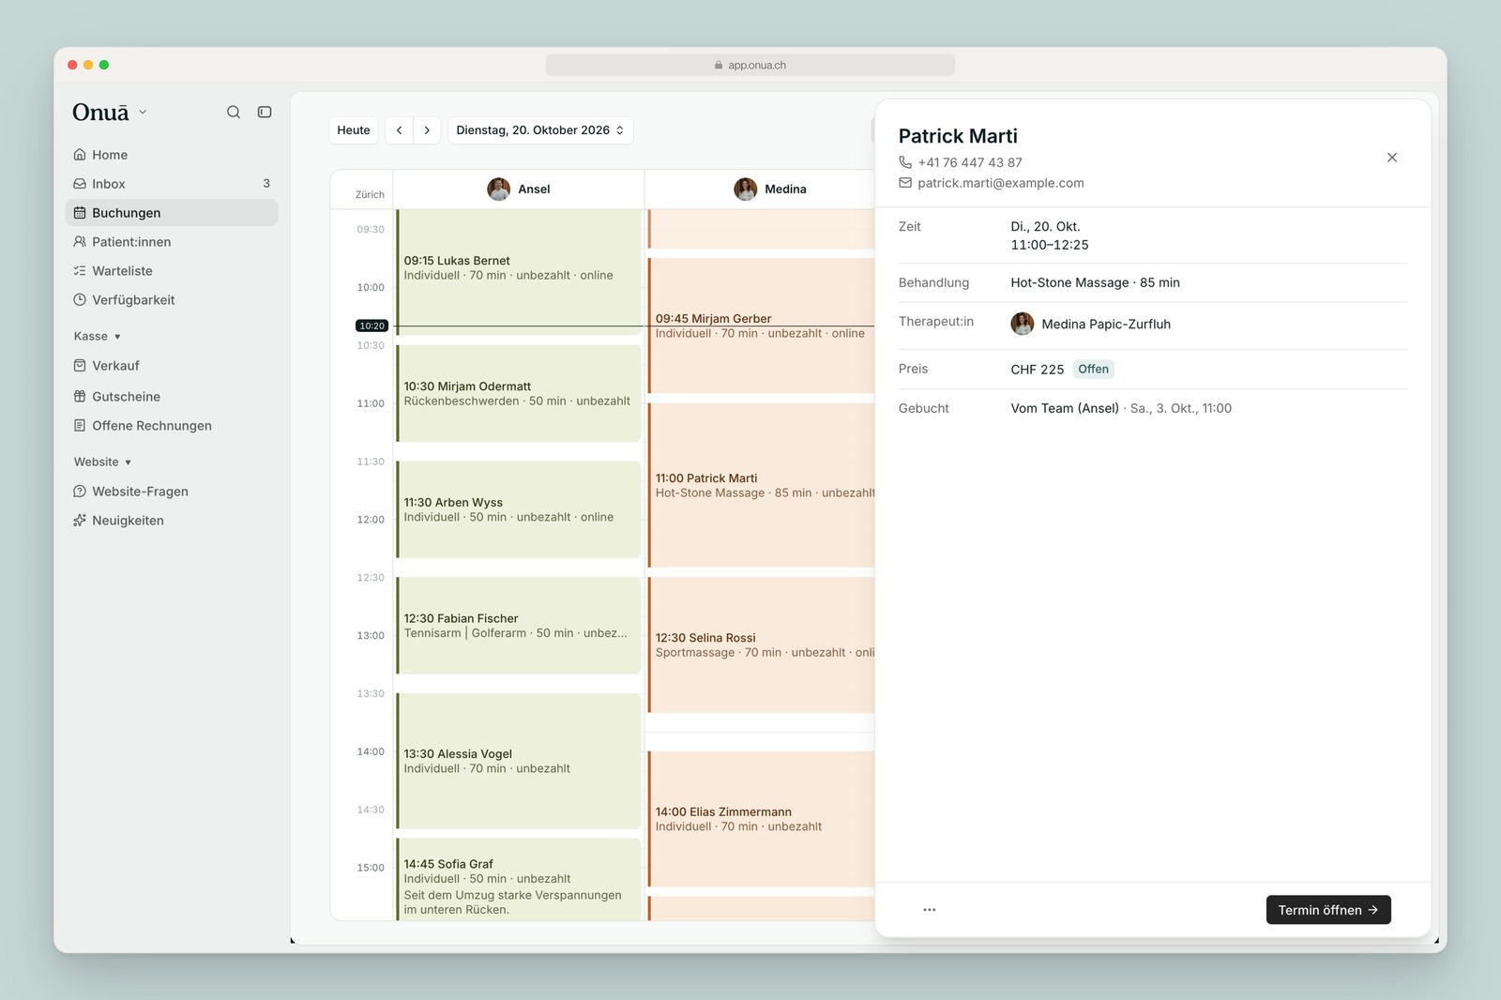This screenshot has height=1000, width=1501.
Task: Select 11:00 Patrick Marti appointment
Action: [x=761, y=485]
